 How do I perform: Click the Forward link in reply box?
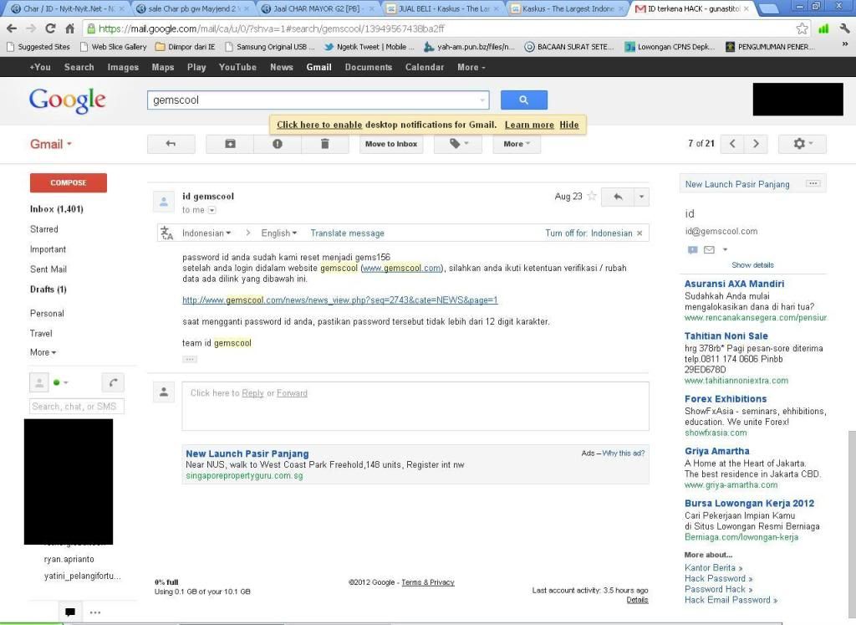click(x=292, y=393)
